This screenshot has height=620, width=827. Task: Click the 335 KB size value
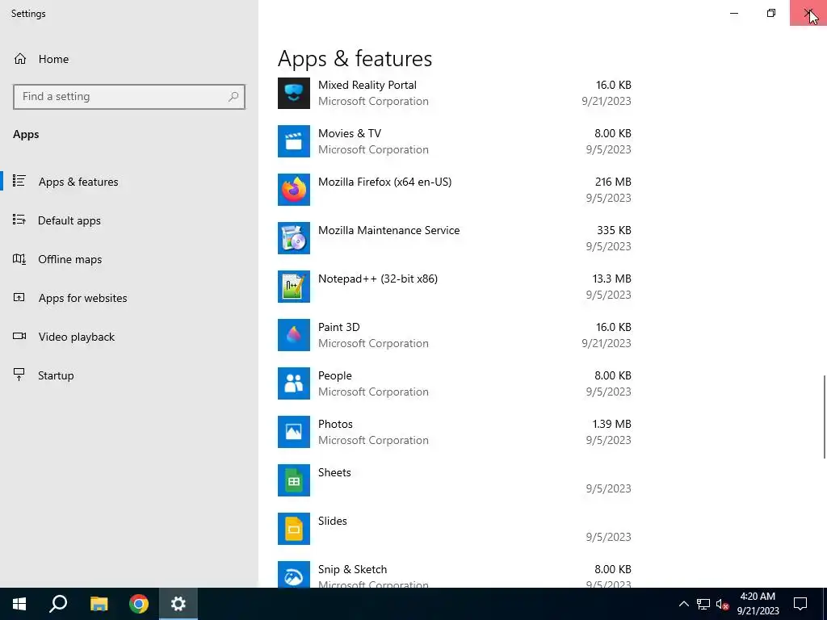click(614, 230)
